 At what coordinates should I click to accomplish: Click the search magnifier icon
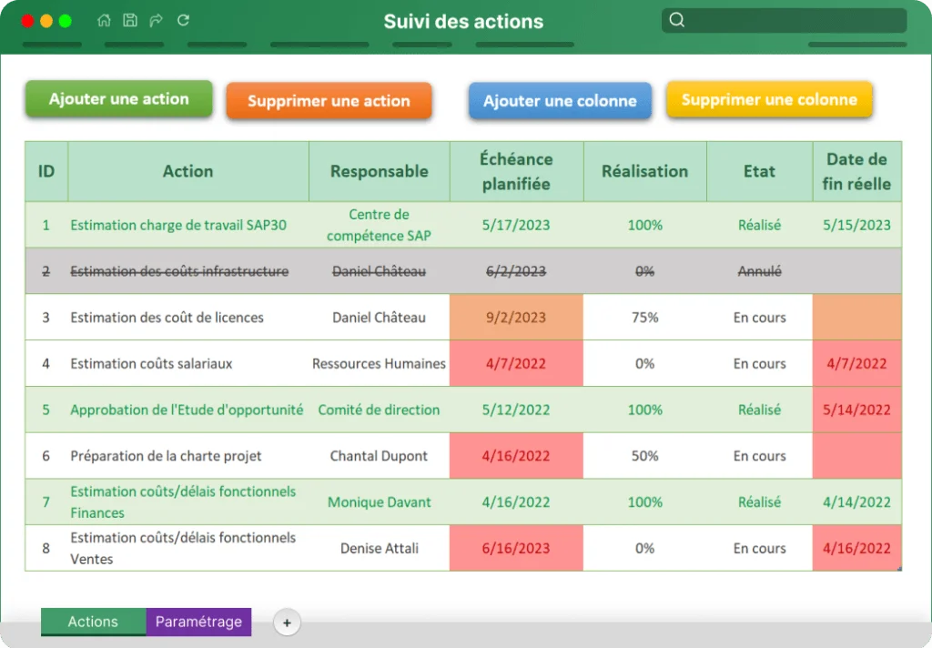[x=677, y=20]
